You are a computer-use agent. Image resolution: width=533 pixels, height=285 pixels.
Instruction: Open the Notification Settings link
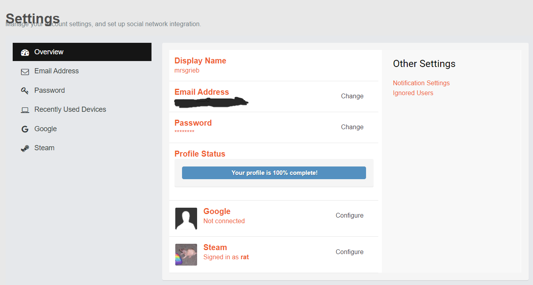tap(421, 83)
